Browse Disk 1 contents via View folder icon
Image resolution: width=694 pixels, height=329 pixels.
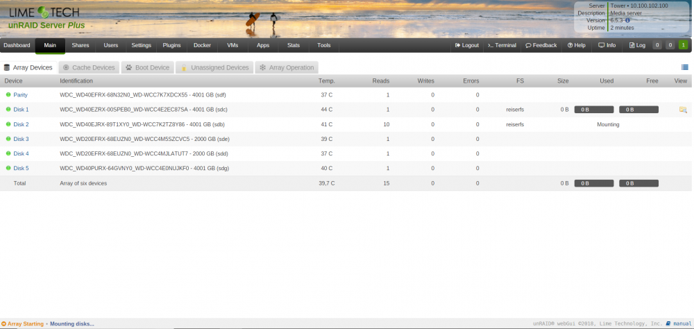[x=683, y=110]
